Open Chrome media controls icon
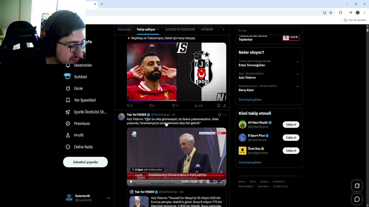Image resolution: width=369 pixels, height=207 pixels. pos(351,13)
